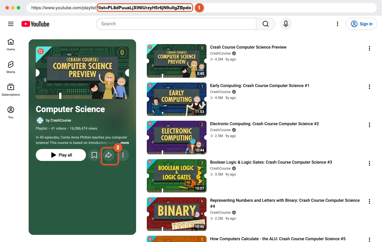Open the large playlist cover thumbnail
The width and height of the screenshot is (382, 242).
(82, 73)
